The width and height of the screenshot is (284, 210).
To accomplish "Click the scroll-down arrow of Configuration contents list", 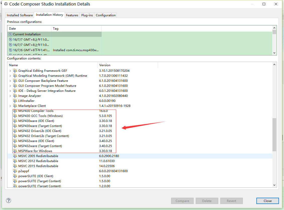I will (x=274, y=185).
